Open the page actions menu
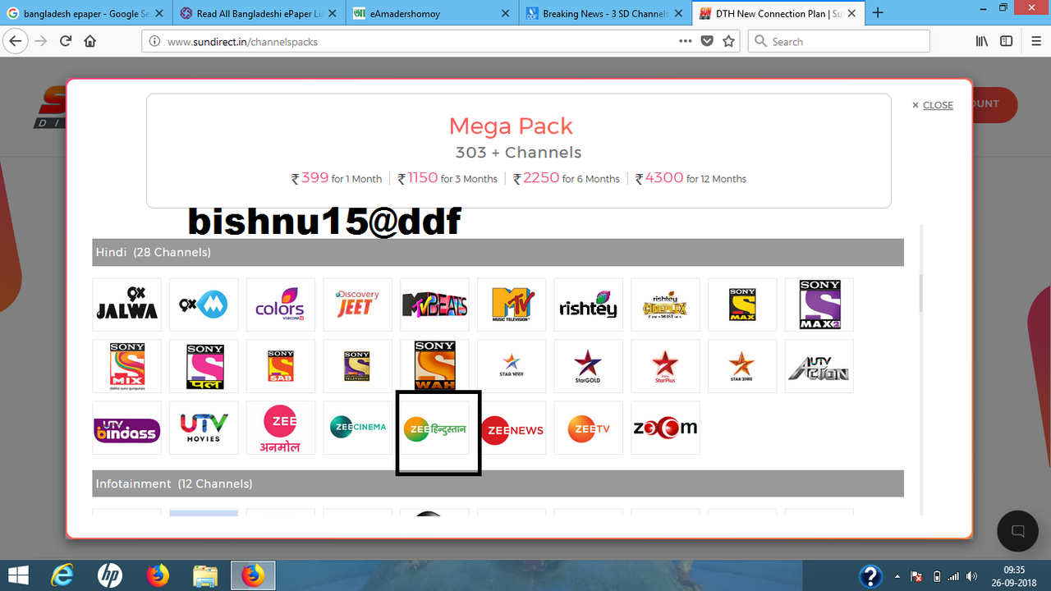 click(x=686, y=41)
